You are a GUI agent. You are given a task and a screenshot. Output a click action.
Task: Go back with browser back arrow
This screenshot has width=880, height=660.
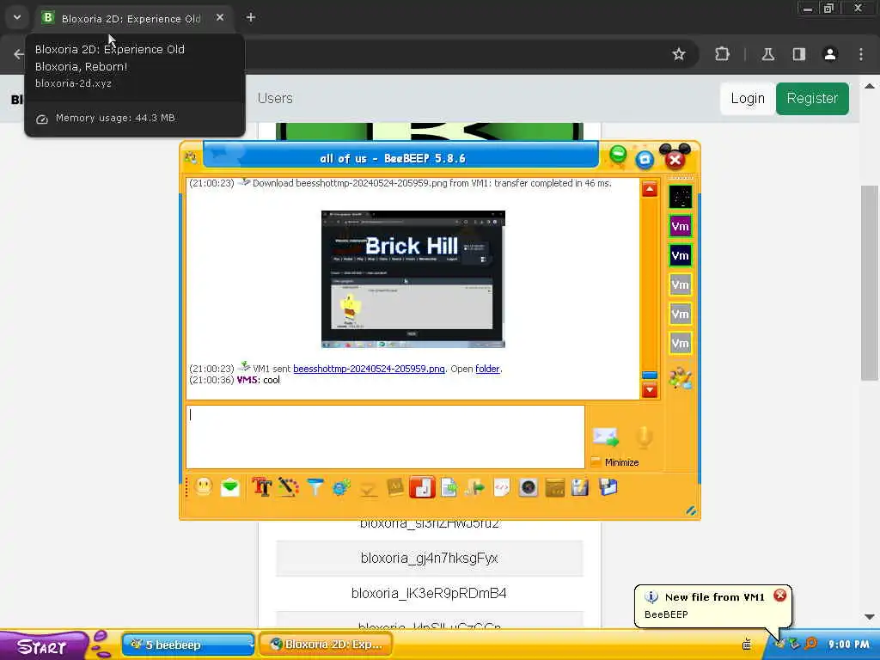pyautogui.click(x=19, y=54)
